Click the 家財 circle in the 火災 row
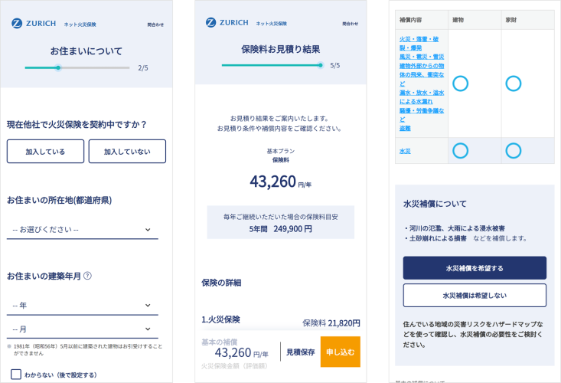Screen dimensions: 561x383 pos(513,83)
